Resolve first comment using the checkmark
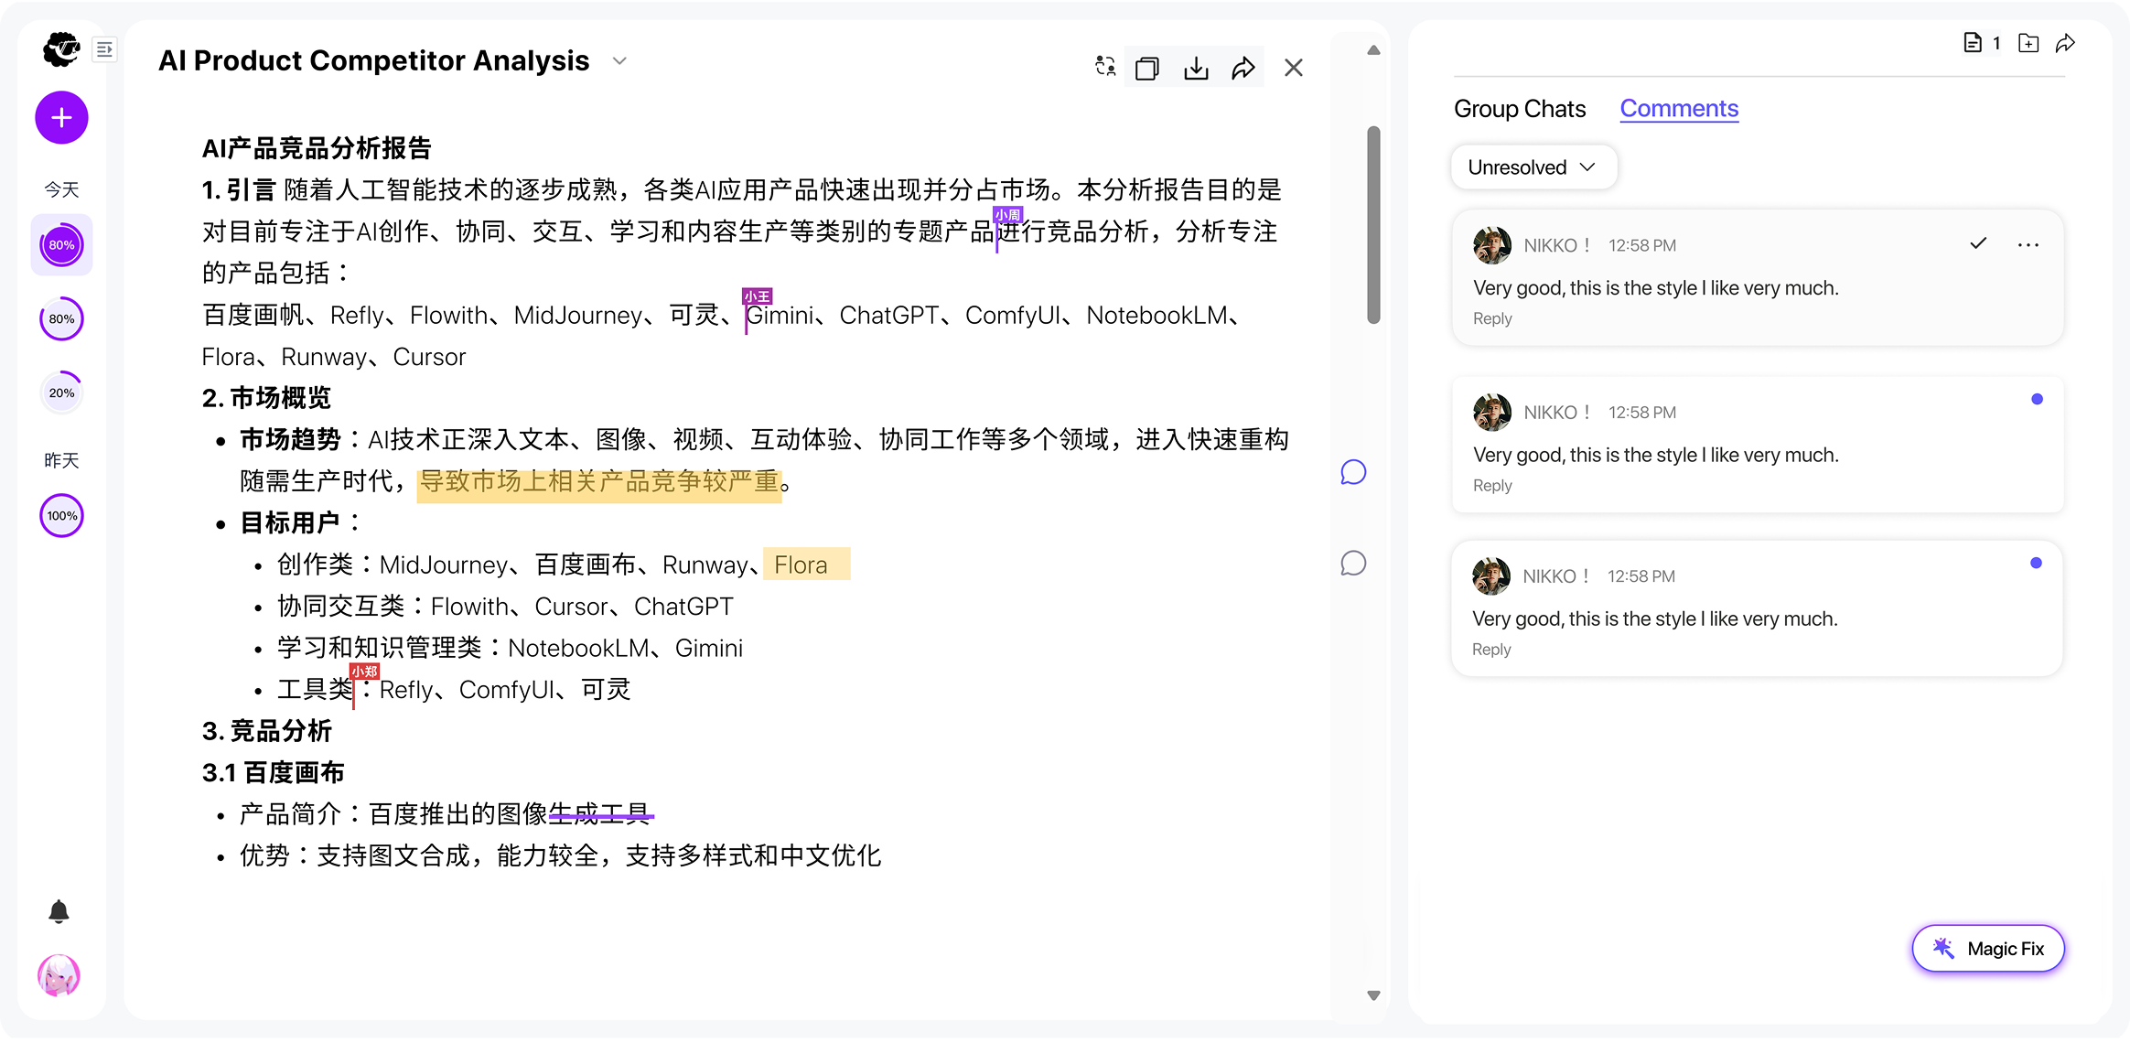The image size is (2130, 1043). click(1978, 243)
